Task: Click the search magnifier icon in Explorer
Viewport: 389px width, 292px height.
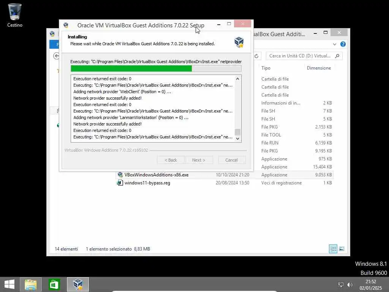Action: [x=337, y=56]
